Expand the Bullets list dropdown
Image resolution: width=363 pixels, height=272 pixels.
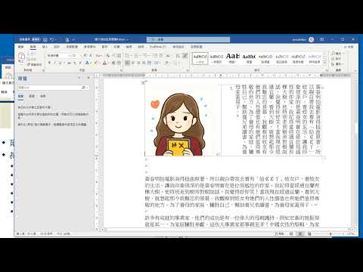click(x=132, y=55)
